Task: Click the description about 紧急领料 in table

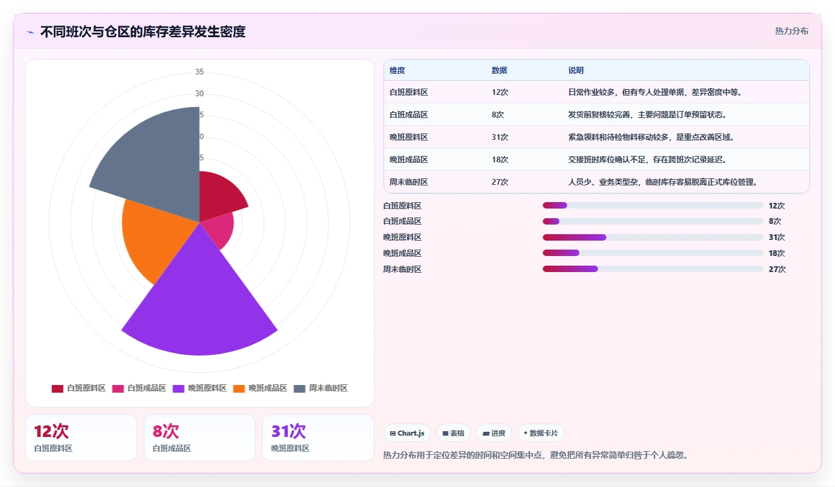Action: [x=651, y=137]
